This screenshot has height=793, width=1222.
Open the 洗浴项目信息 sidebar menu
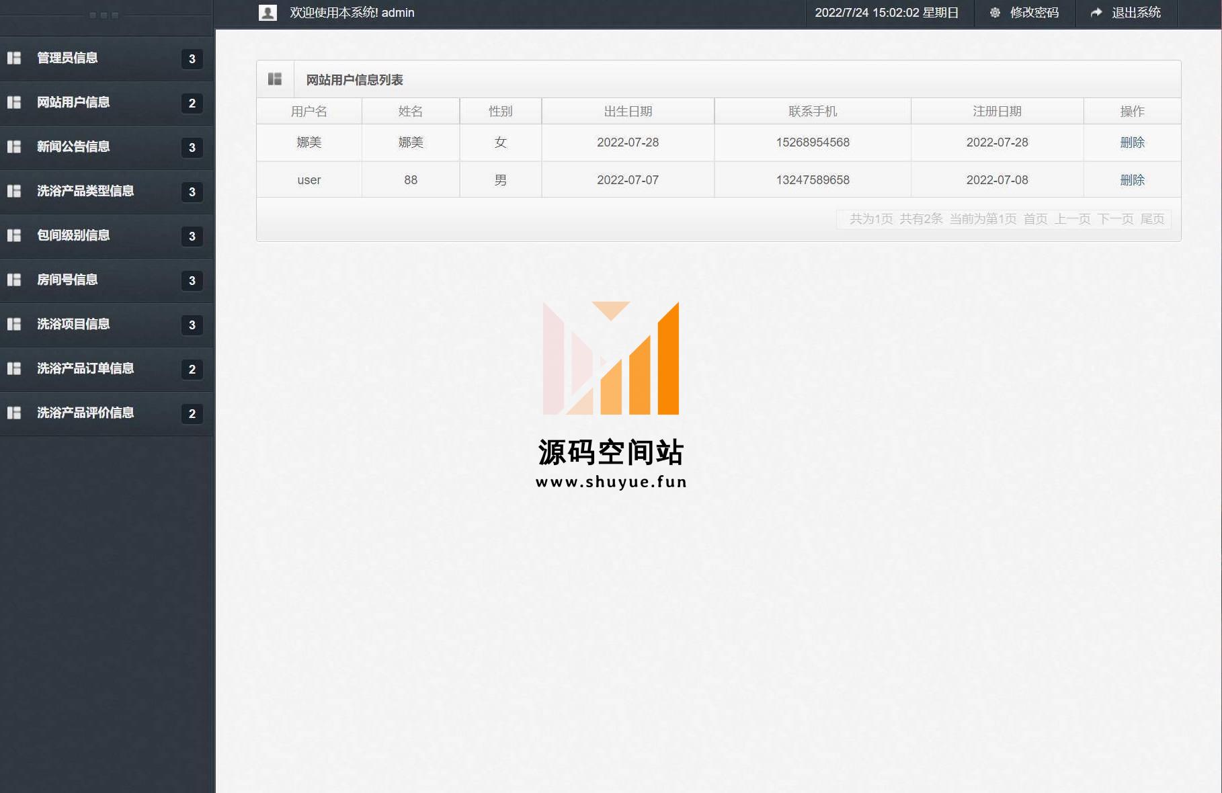point(73,325)
